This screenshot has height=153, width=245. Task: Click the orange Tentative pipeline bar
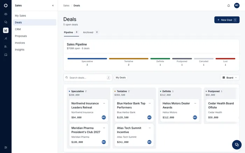[x=128, y=59]
